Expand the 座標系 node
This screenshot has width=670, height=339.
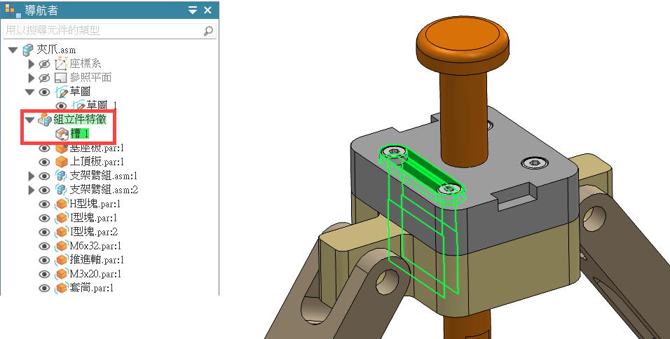click(x=32, y=64)
